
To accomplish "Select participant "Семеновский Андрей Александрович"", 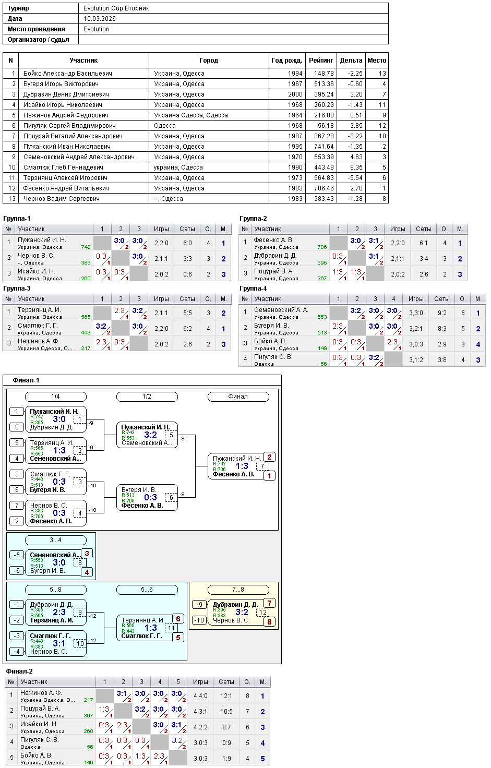I will [x=79, y=157].
